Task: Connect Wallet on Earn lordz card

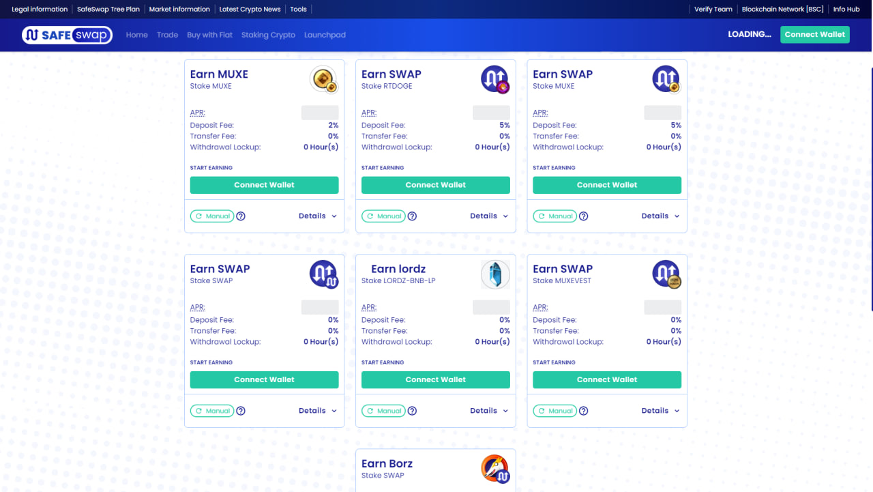Action: 436,379
